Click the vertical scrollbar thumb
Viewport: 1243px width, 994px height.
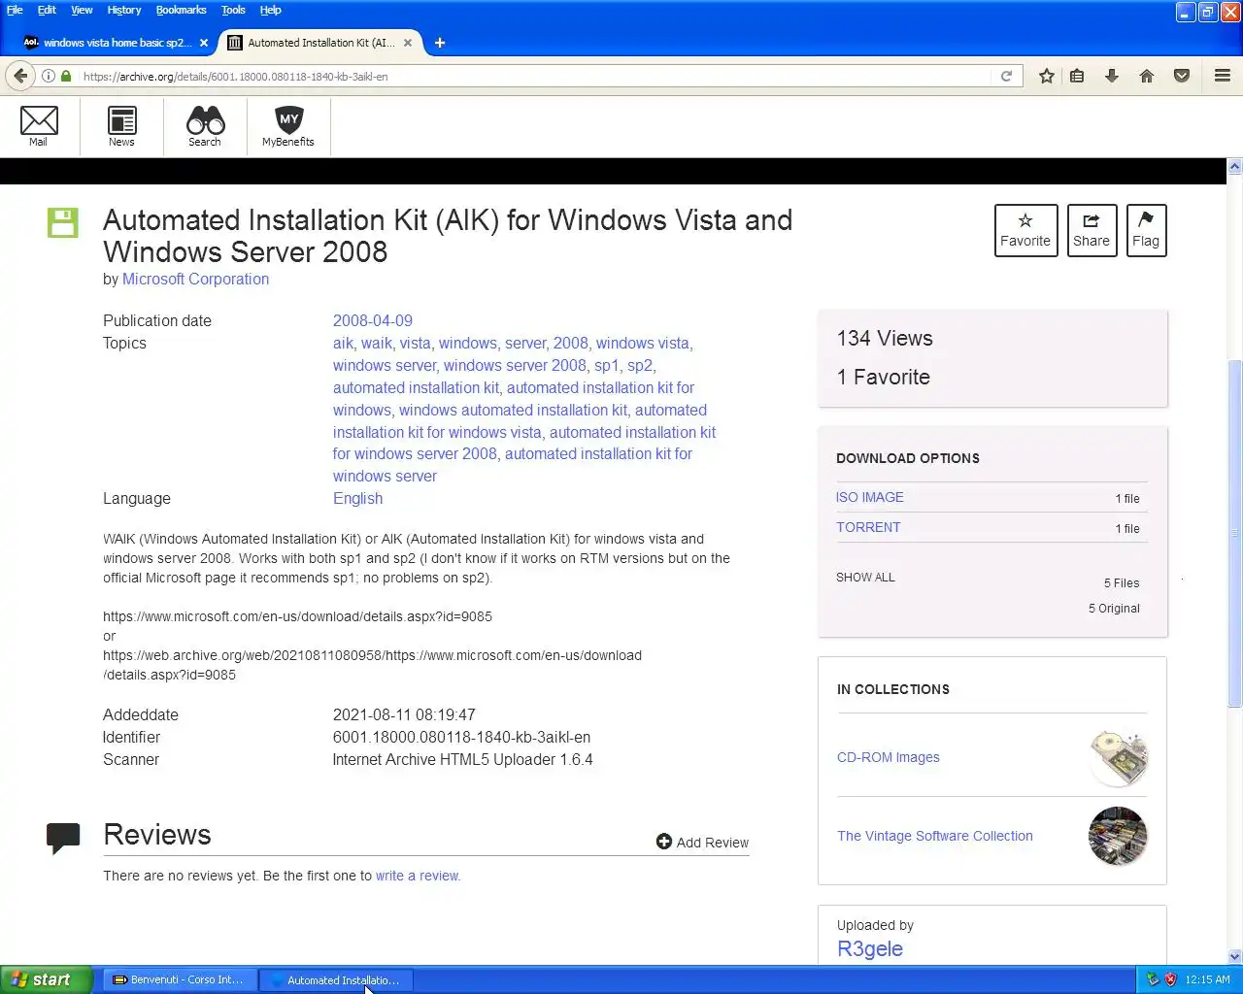pyautogui.click(x=1234, y=534)
